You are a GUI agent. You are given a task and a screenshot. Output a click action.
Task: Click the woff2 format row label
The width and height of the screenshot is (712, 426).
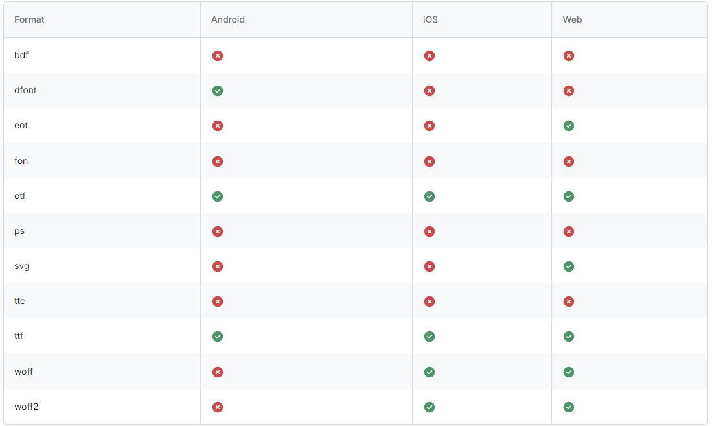click(x=27, y=407)
